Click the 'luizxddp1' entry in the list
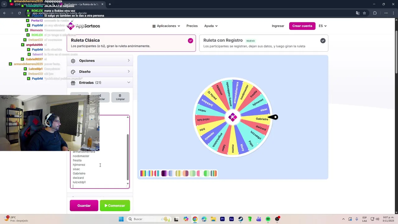Viewport: 398px width, 224px height. 79,182
